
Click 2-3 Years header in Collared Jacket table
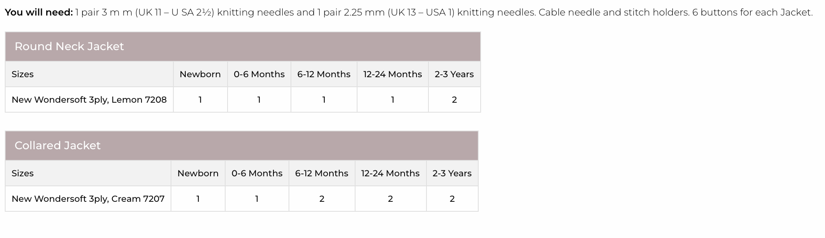coord(452,174)
